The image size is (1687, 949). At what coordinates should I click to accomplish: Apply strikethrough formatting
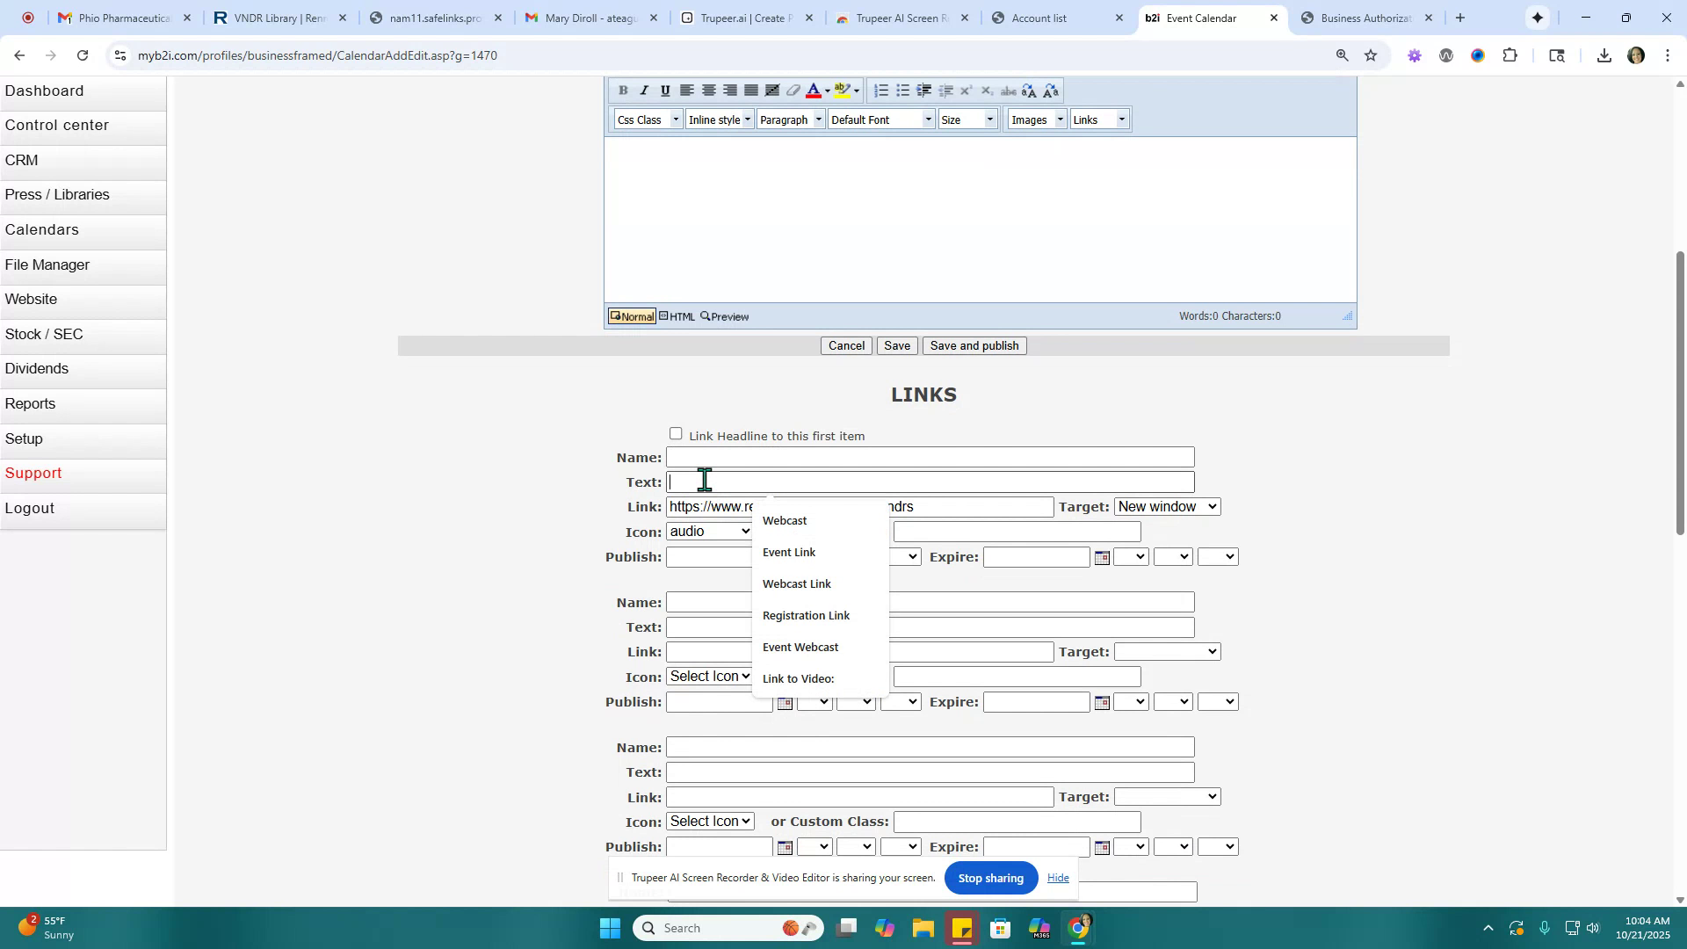click(x=1008, y=91)
